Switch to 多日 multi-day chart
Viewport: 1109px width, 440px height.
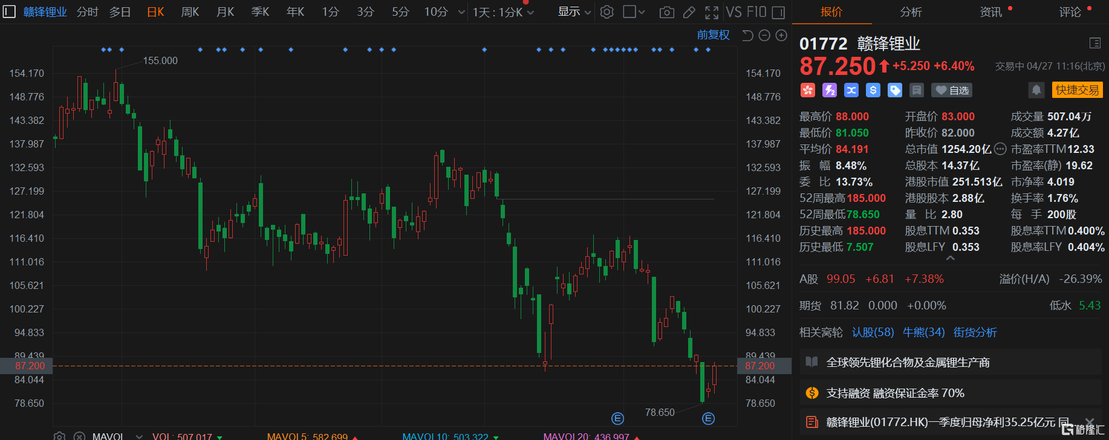pyautogui.click(x=120, y=12)
